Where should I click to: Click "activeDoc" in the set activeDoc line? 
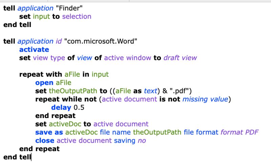pyautogui.click(x=65, y=124)
